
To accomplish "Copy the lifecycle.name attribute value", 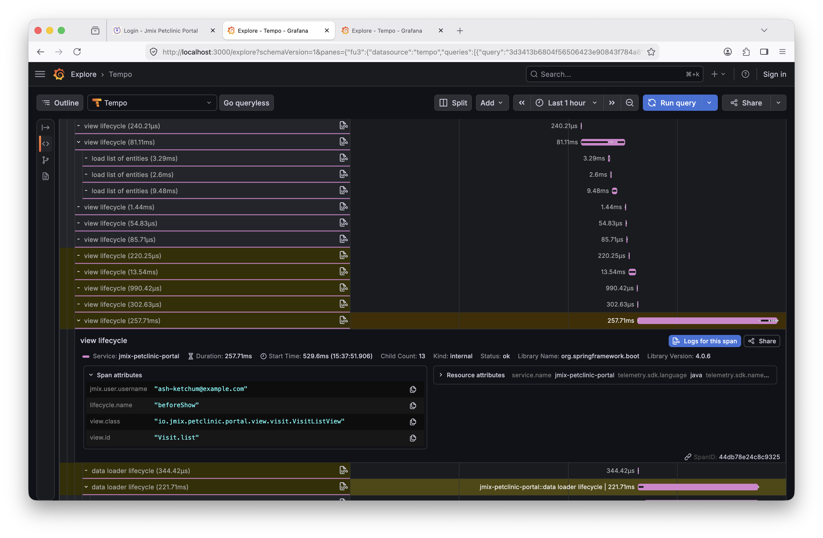I will tap(413, 405).
